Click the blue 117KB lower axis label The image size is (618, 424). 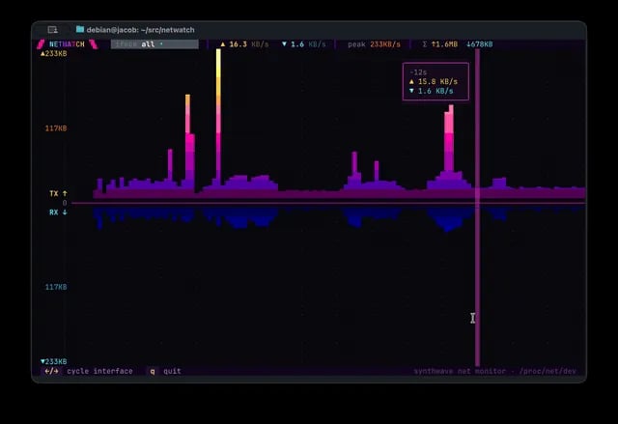click(x=56, y=287)
